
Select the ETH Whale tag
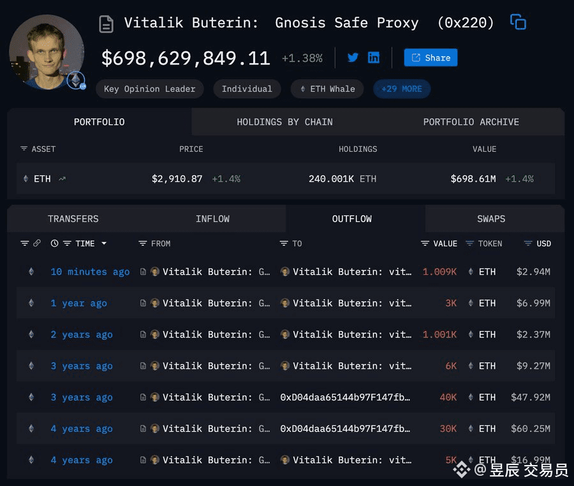pyautogui.click(x=327, y=89)
